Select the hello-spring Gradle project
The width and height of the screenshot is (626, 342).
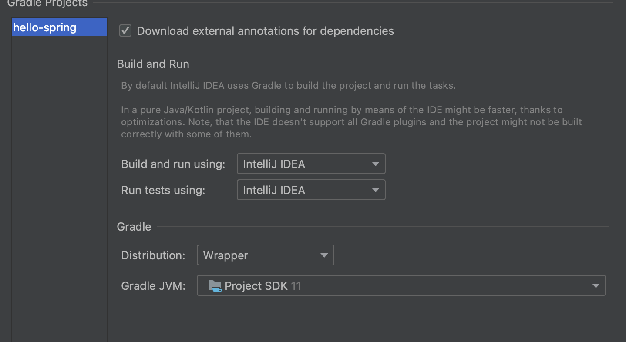[60, 27]
